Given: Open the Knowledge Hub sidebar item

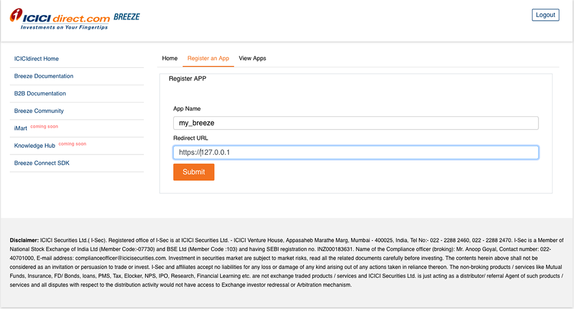Looking at the screenshot, I should (x=34, y=146).
